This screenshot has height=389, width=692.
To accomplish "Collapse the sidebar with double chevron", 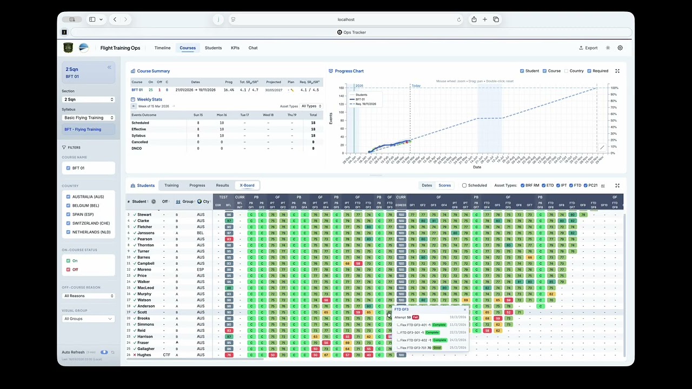I will point(109,68).
